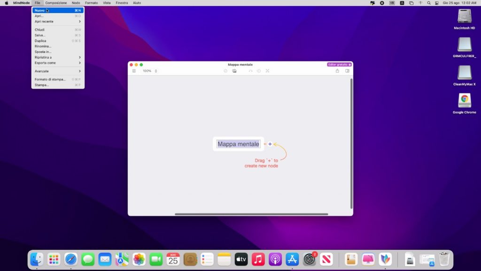
Task: Click the share icon in the MindNode toolbar
Action: point(337,71)
